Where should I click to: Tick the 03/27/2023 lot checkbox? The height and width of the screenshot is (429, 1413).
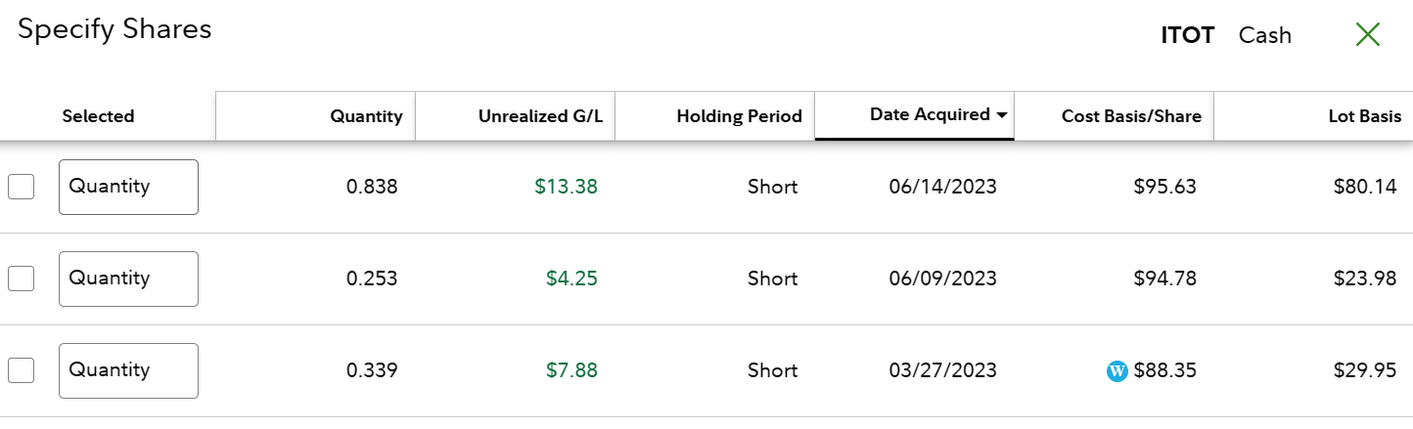(x=22, y=370)
